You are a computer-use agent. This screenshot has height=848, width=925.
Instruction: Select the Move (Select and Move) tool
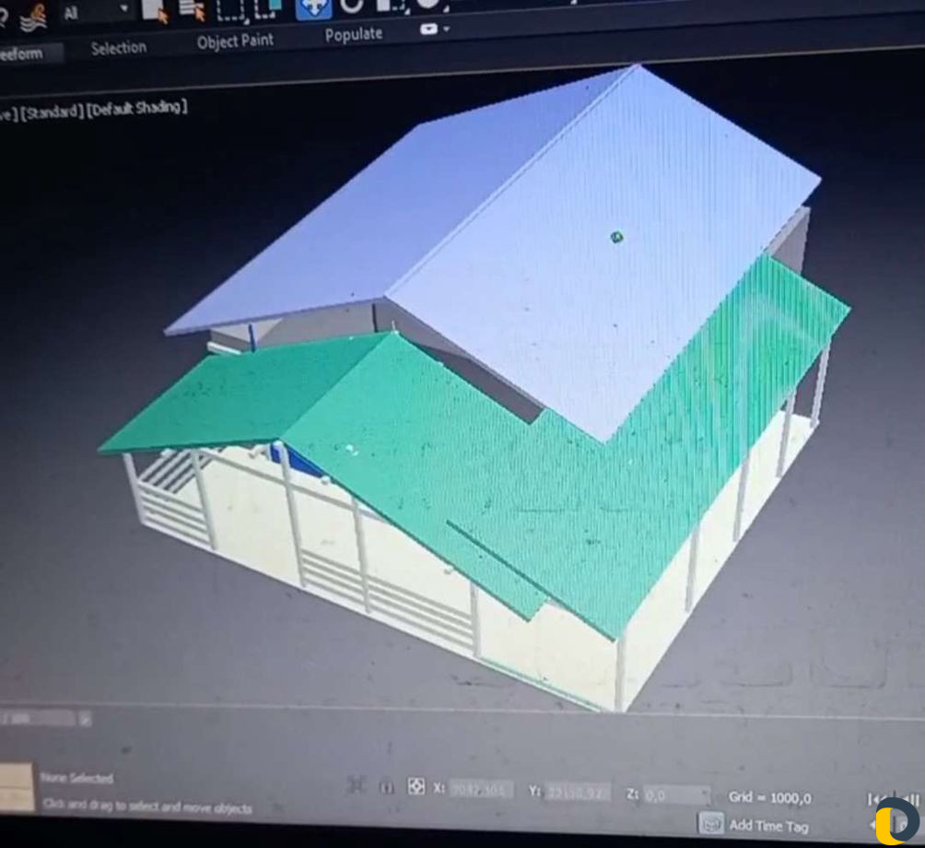[x=313, y=7]
